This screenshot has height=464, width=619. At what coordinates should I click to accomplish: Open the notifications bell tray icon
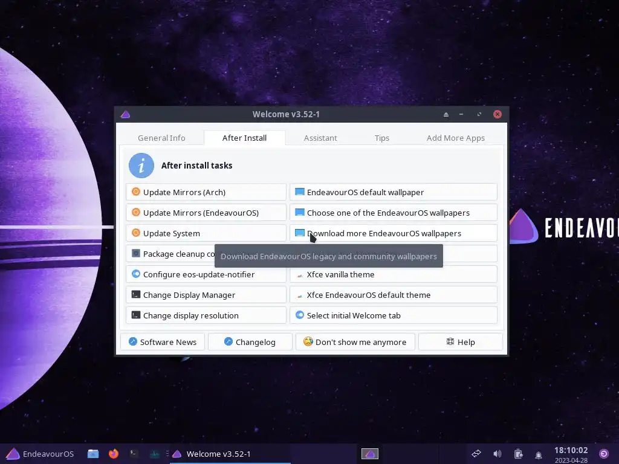point(539,454)
